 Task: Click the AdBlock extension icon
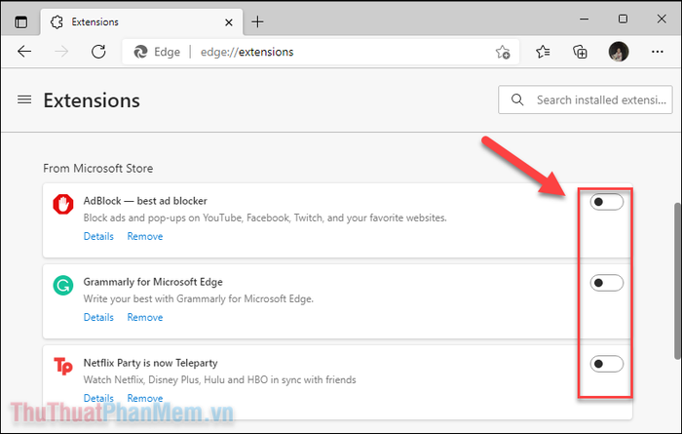coord(63,205)
